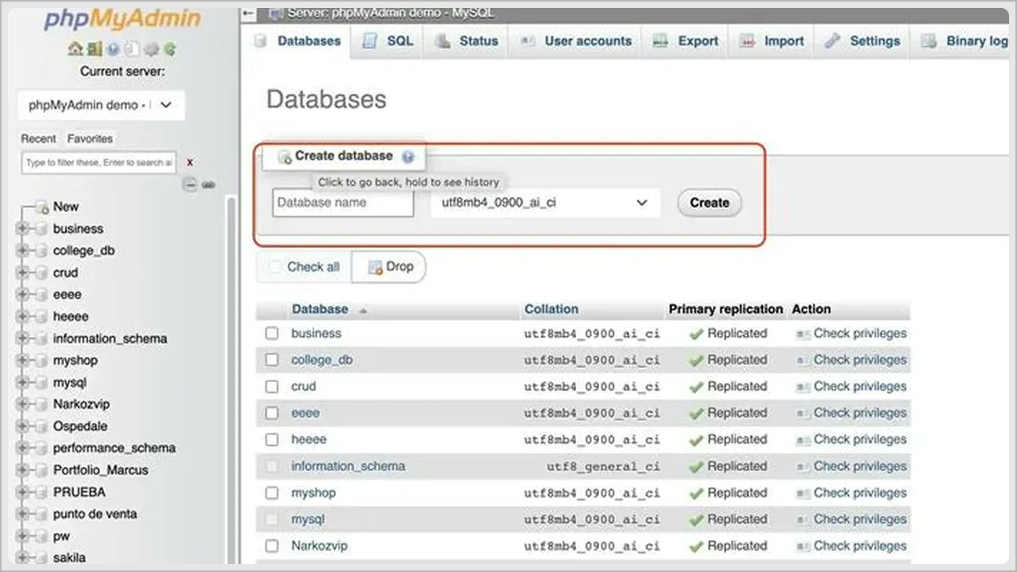Click the New database tree icon
The width and height of the screenshot is (1017, 572).
[42, 207]
